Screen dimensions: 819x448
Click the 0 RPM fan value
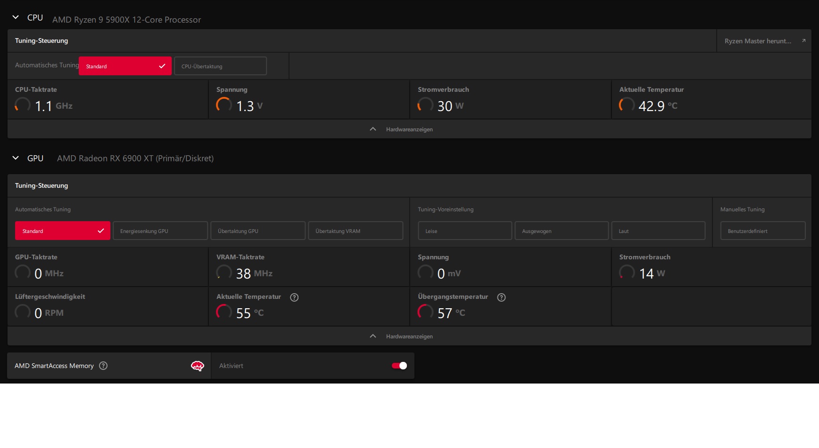coord(49,313)
